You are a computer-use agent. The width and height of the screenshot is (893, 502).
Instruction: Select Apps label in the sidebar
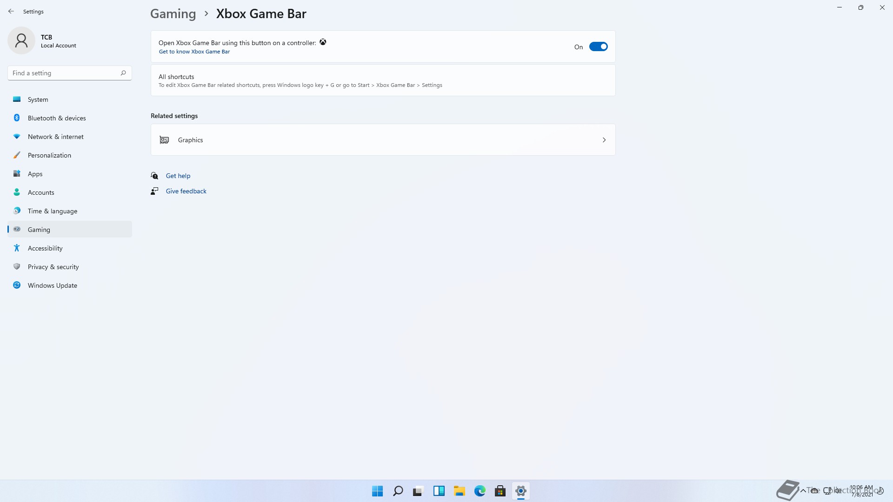35,174
